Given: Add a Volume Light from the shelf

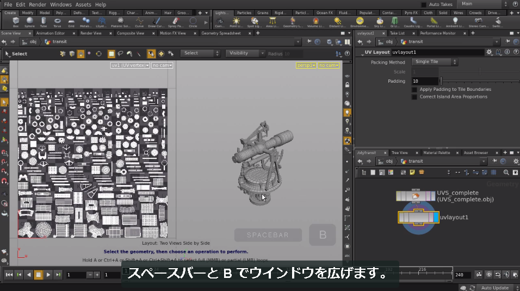Looking at the screenshot, I should click(x=315, y=22).
